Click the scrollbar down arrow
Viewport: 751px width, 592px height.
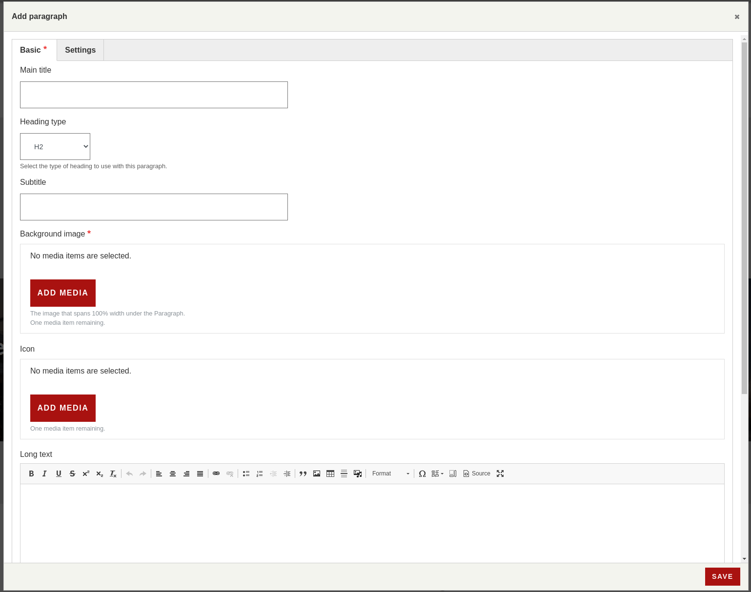(x=744, y=559)
